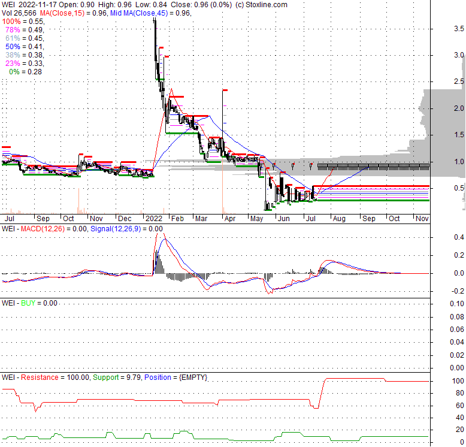Select the '38% = 0.38' level label
This screenshot has width=466, height=447.
tap(25, 55)
